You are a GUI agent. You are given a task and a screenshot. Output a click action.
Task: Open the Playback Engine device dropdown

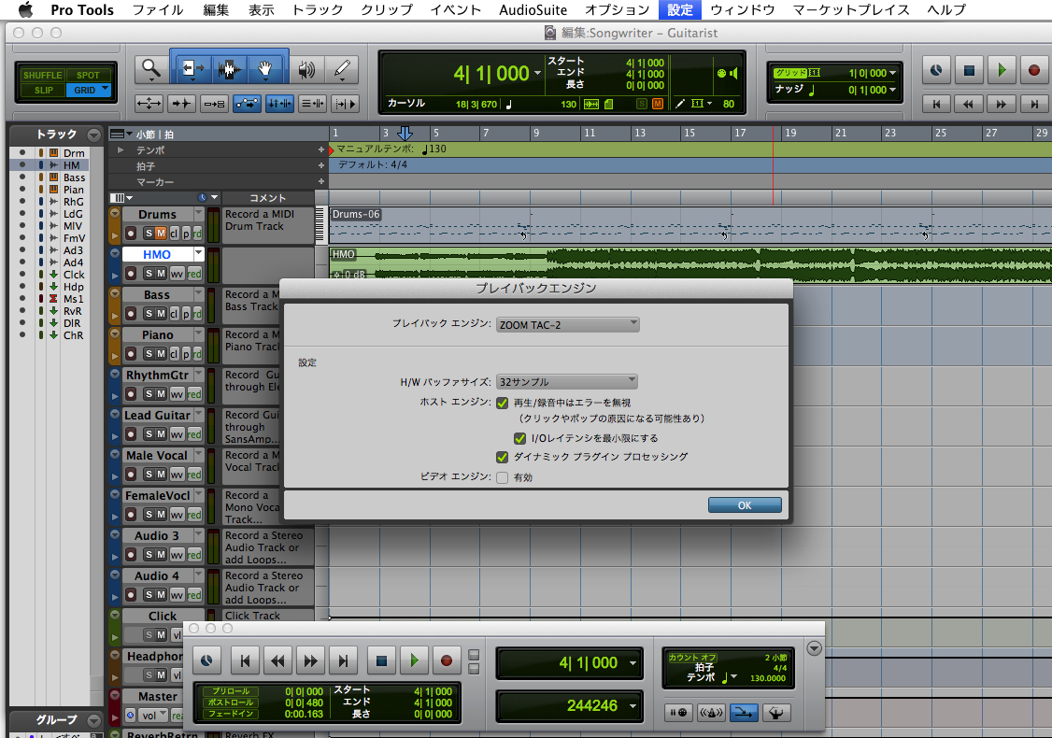click(568, 325)
